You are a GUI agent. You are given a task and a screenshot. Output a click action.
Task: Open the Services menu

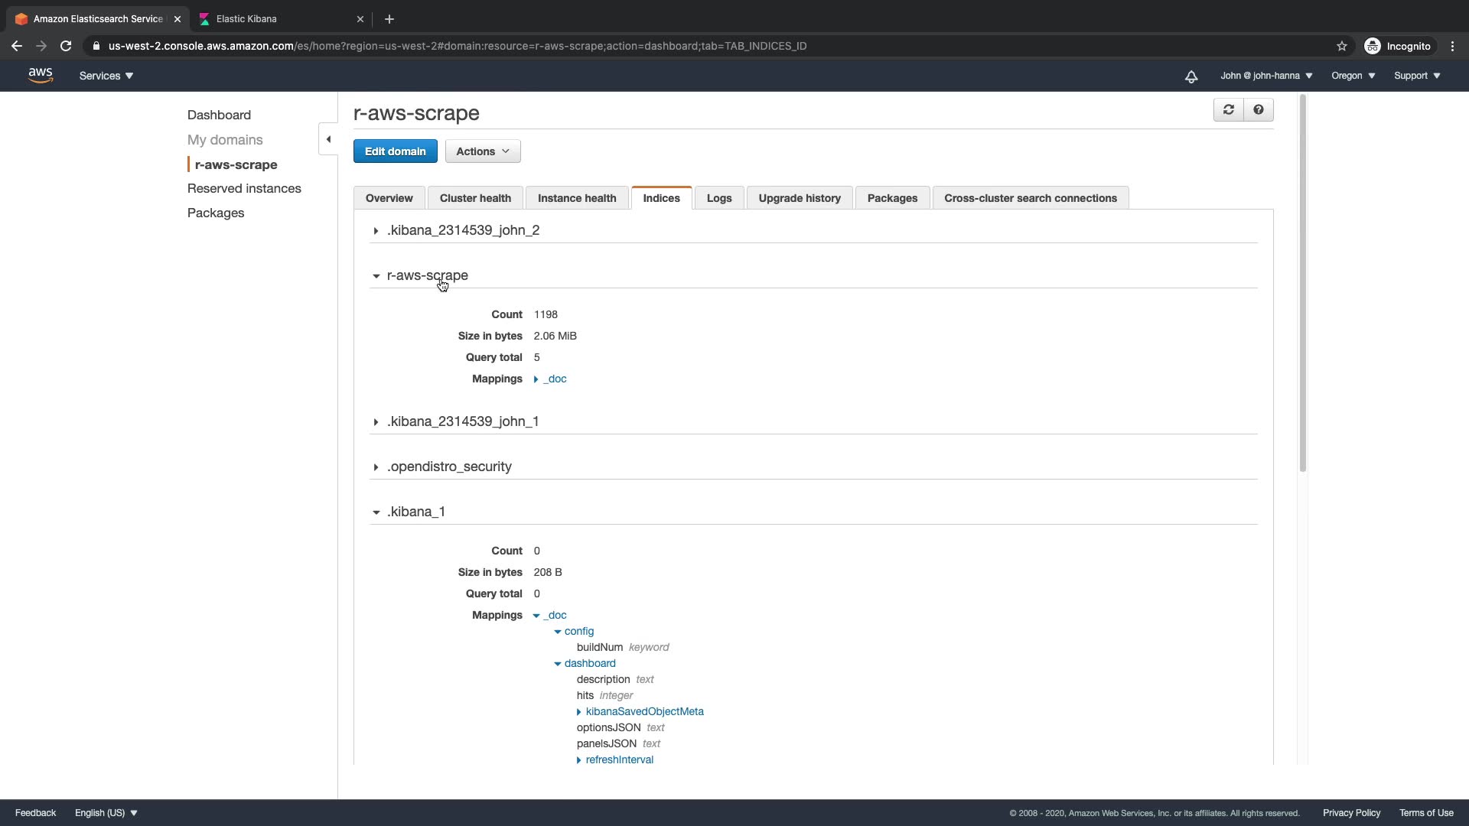[106, 76]
